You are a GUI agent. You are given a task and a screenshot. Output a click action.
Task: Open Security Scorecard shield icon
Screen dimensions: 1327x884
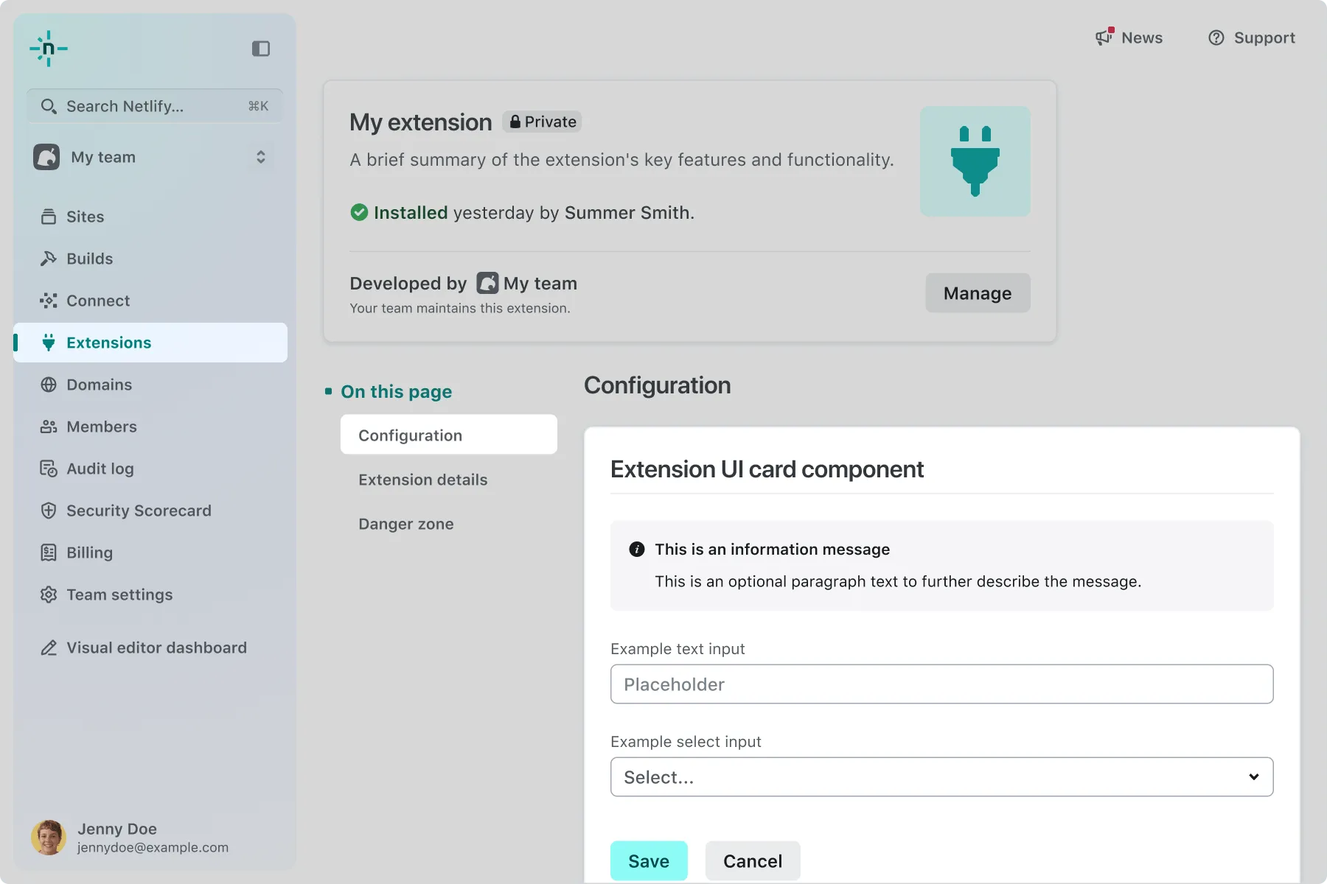pyautogui.click(x=49, y=511)
